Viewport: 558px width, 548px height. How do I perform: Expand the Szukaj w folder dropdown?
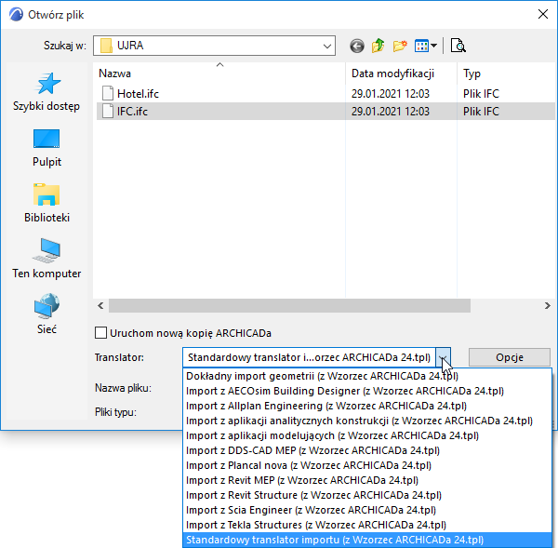pyautogui.click(x=327, y=46)
